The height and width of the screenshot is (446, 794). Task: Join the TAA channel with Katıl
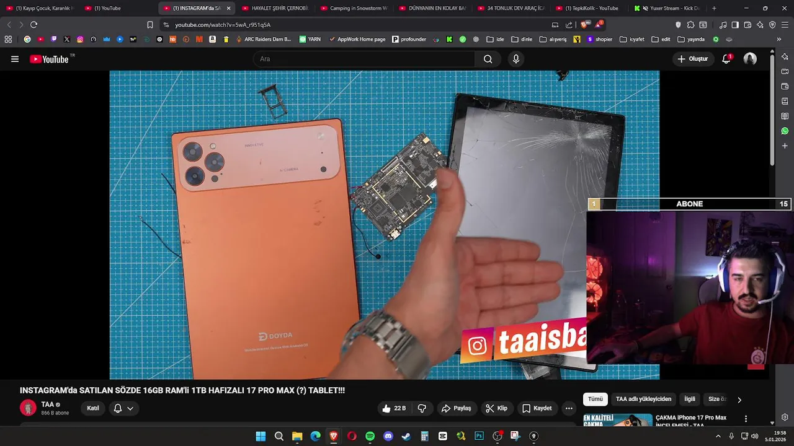click(x=93, y=408)
